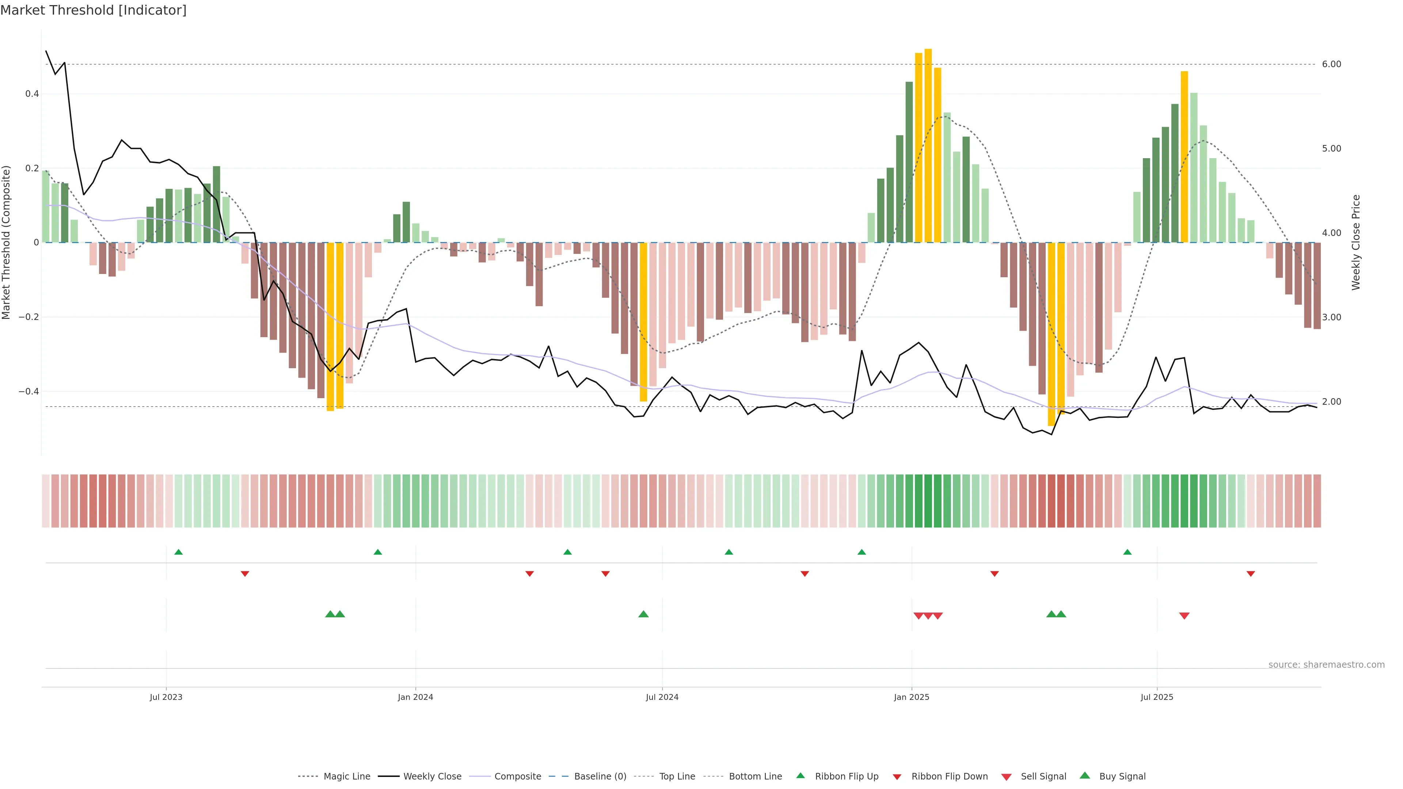Click the buy signal marker just before Jul 2024
Viewport: 1403px width, 789px height.
point(643,614)
